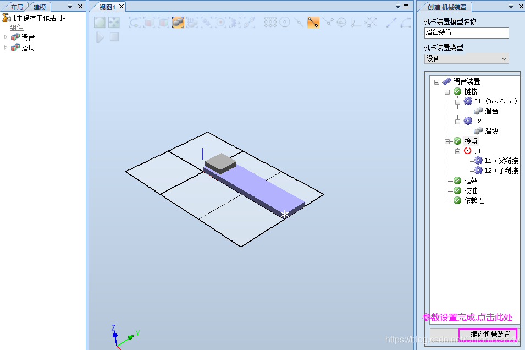This screenshot has height=350, width=525.
Task: Expand the 滑块 component in left tree
Action: 5,48
